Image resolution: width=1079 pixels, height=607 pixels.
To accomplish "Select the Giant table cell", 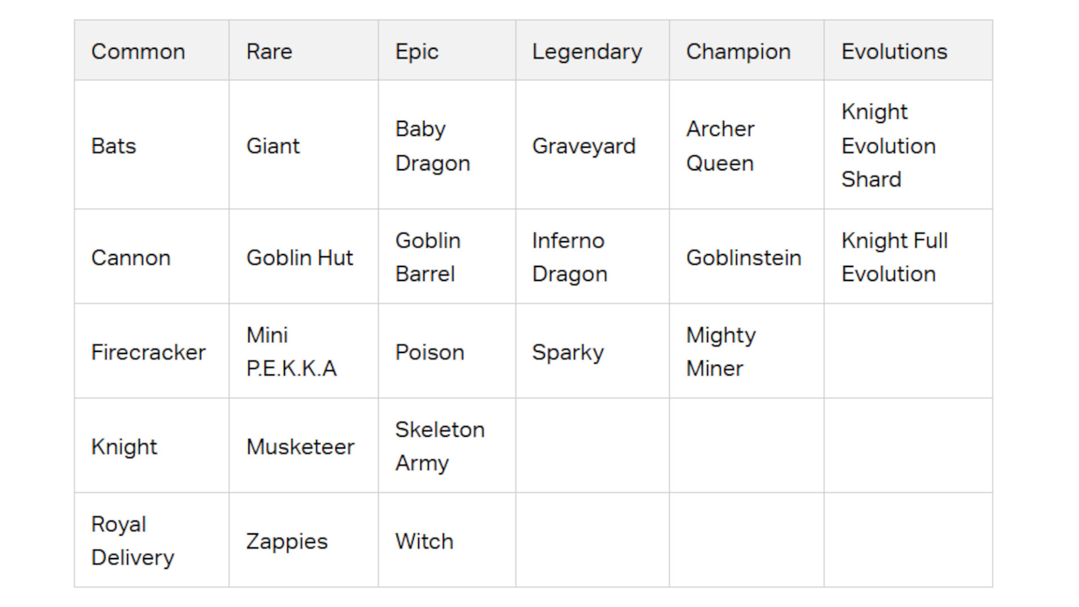I will (x=273, y=146).
